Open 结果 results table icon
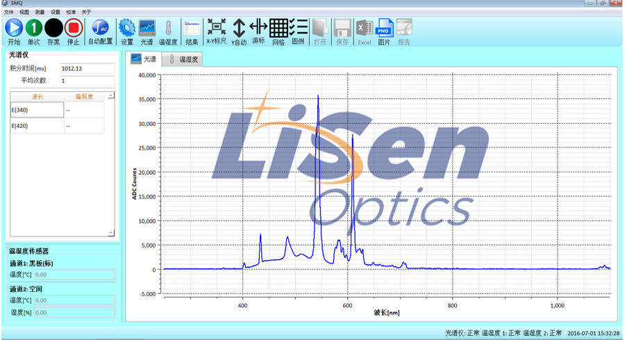This screenshot has height=340, width=625. pyautogui.click(x=192, y=28)
